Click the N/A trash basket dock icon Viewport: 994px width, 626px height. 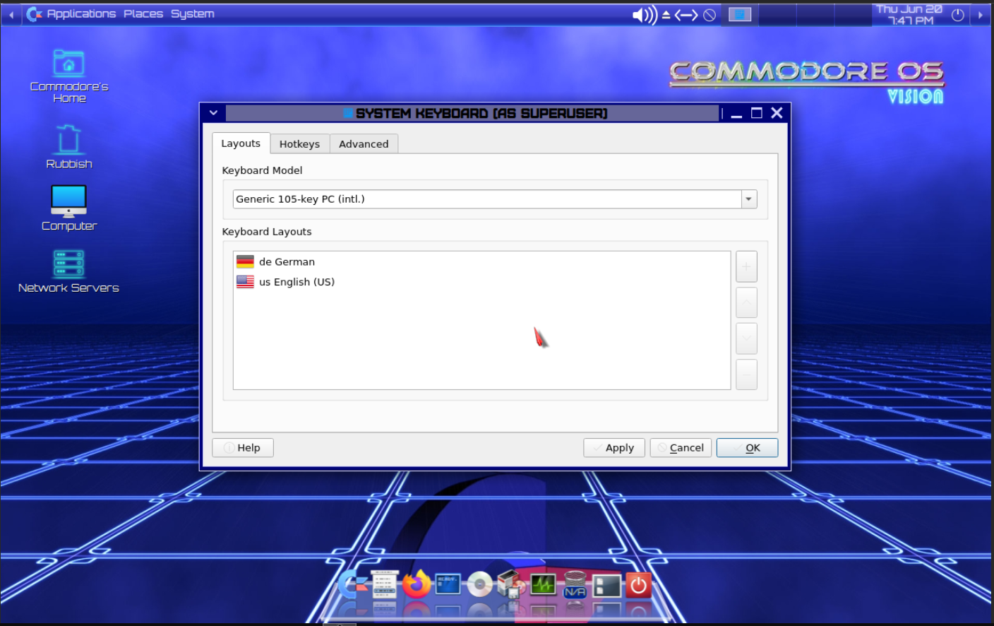point(575,585)
